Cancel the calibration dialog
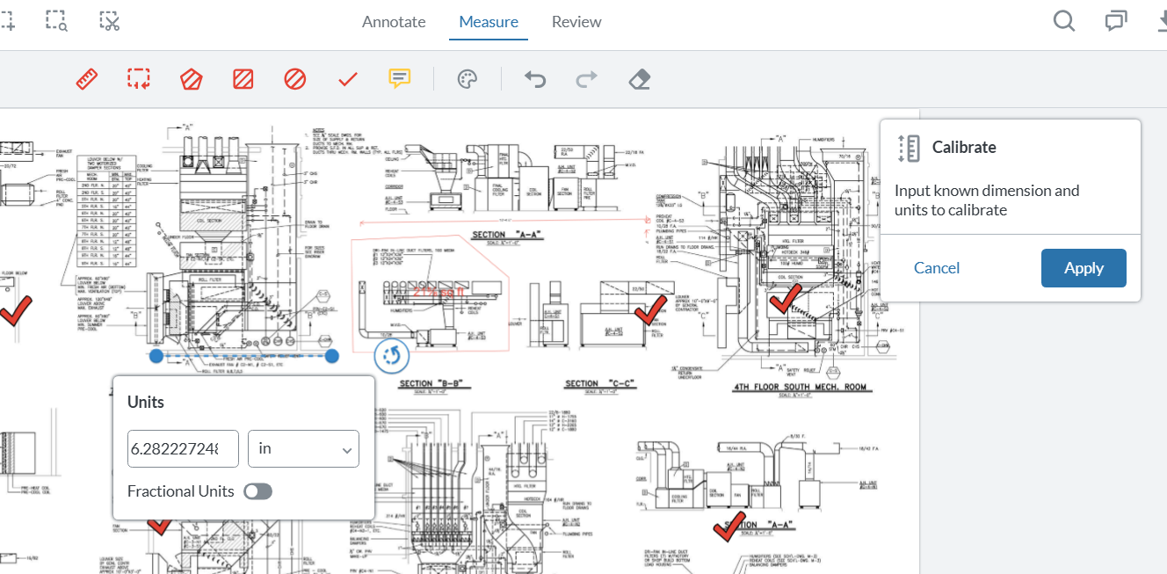This screenshot has height=574, width=1167. (937, 268)
